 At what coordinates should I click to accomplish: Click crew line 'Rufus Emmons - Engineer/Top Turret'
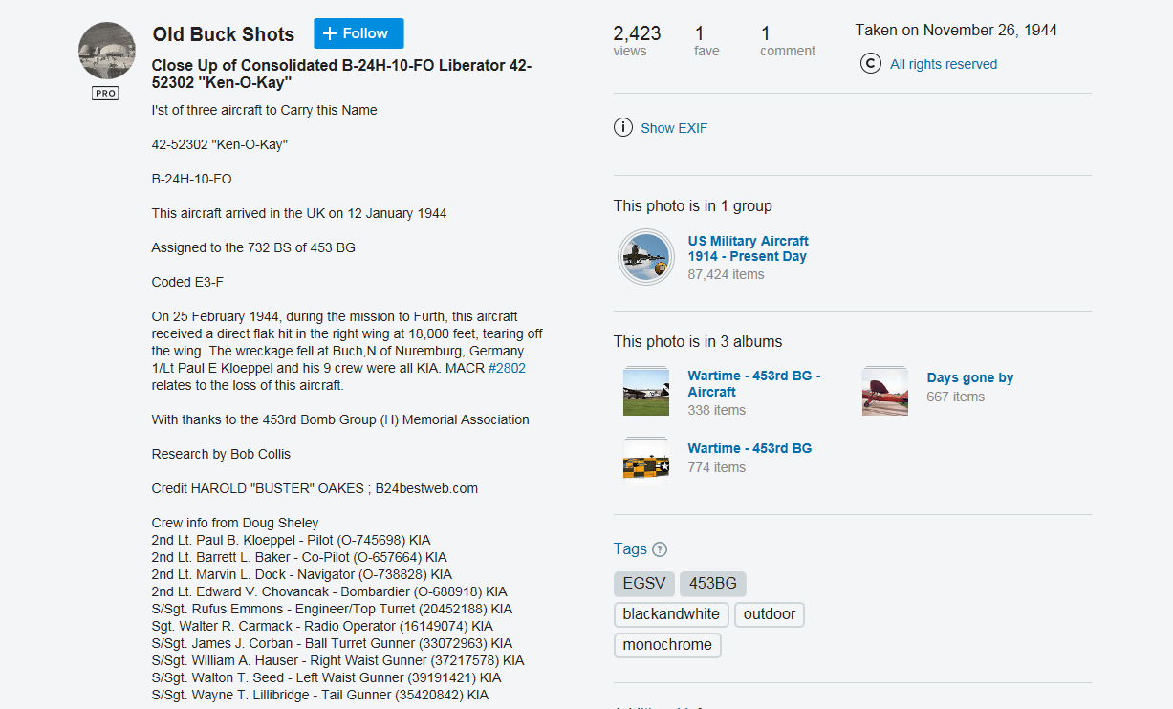tap(332, 609)
